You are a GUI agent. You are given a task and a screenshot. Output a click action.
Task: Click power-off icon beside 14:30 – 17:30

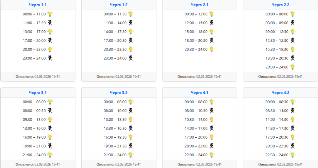293,128
